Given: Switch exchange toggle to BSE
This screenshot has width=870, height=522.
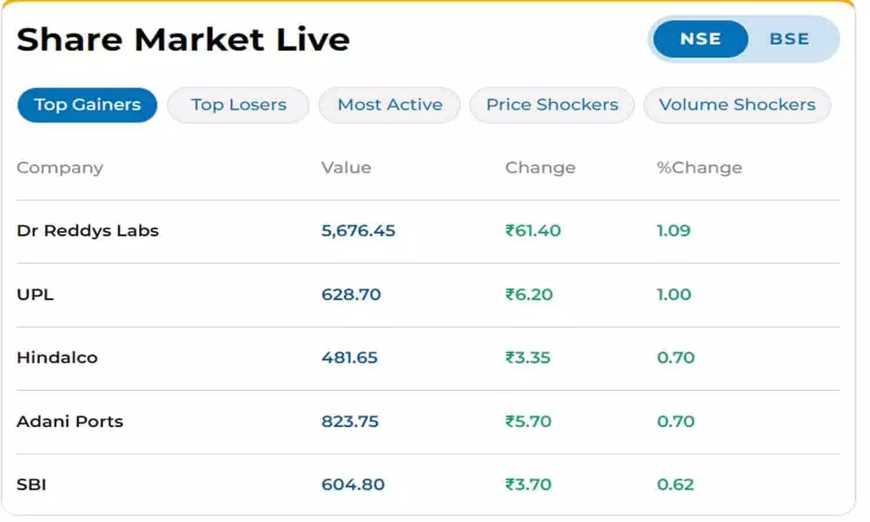Looking at the screenshot, I should [x=789, y=39].
